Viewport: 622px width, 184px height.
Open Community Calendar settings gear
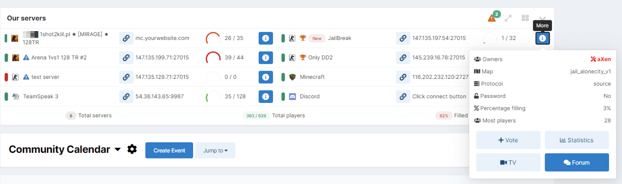(132, 149)
